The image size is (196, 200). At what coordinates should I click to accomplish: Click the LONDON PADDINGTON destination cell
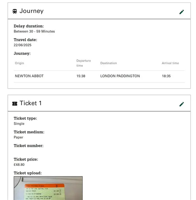120,76
